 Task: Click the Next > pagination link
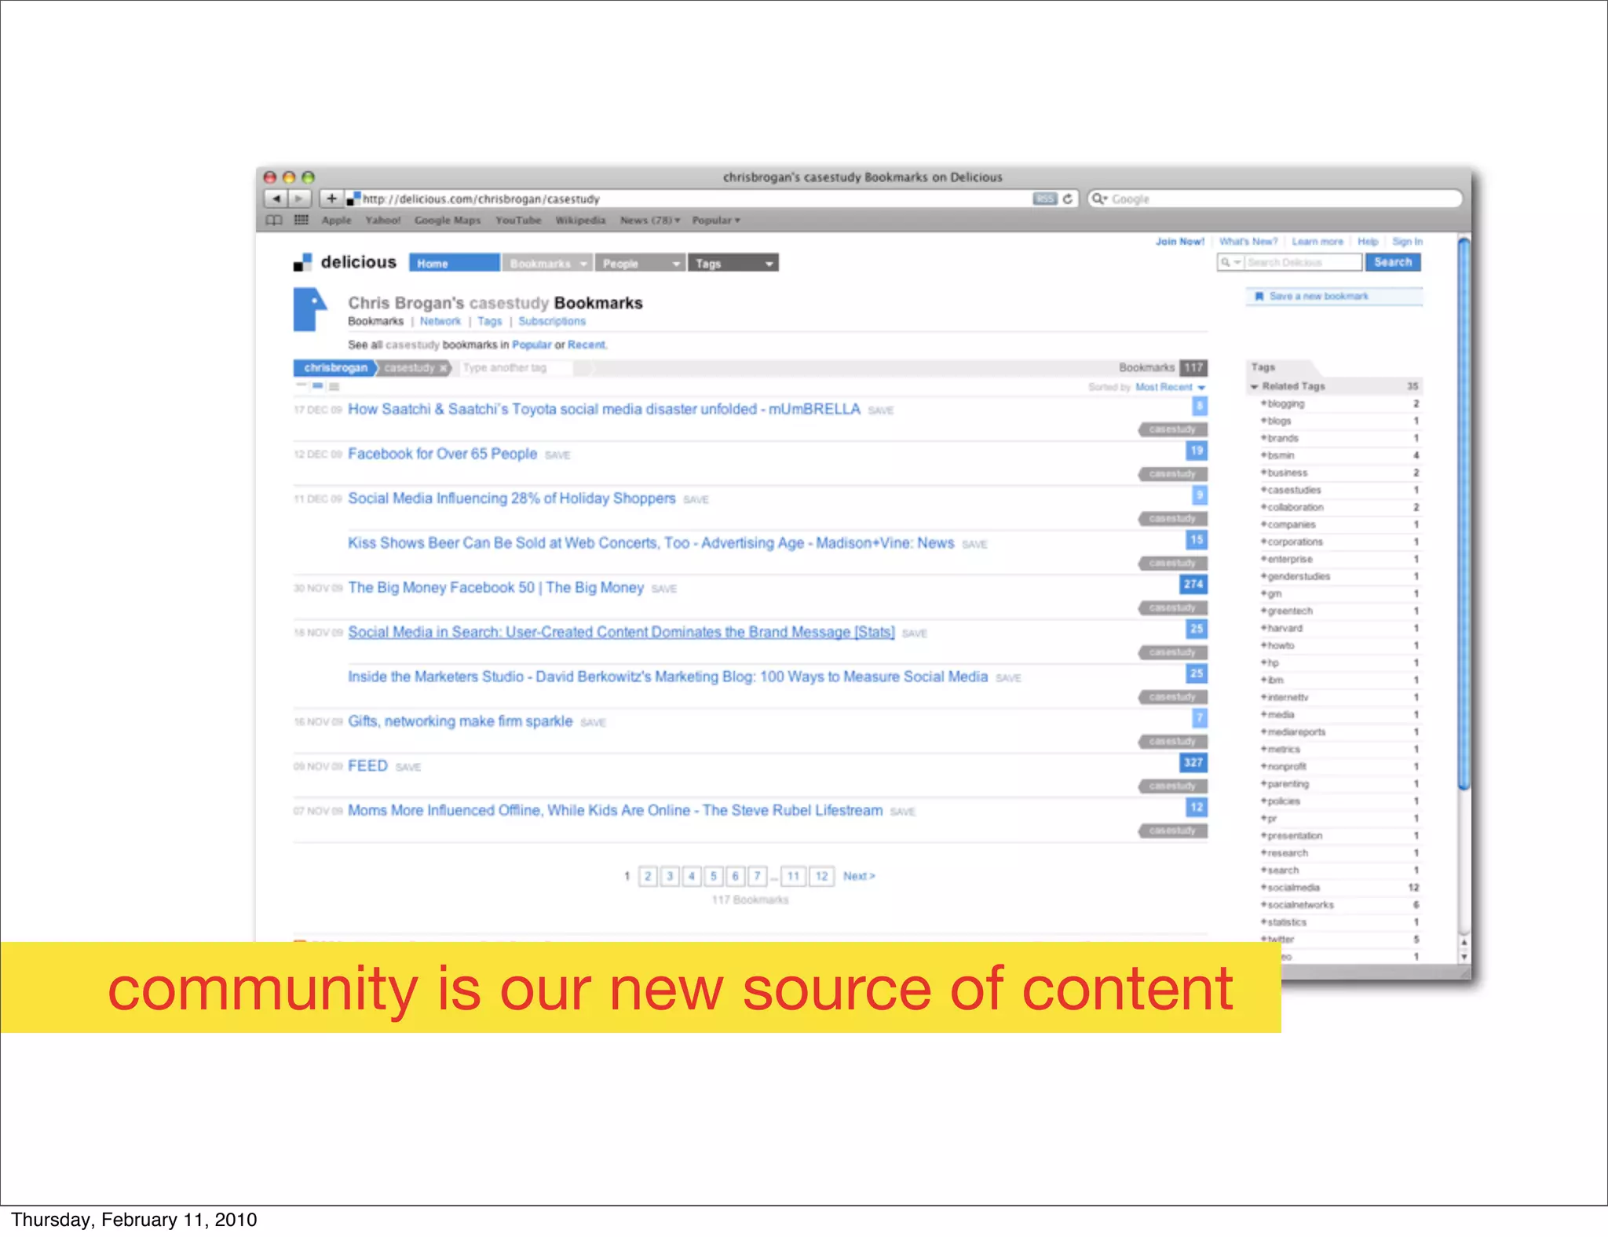tap(859, 876)
